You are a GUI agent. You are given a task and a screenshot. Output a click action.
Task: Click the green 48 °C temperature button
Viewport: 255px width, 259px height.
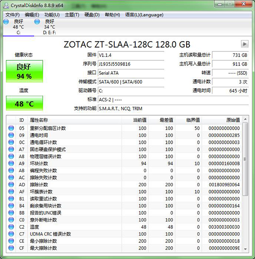click(x=24, y=103)
